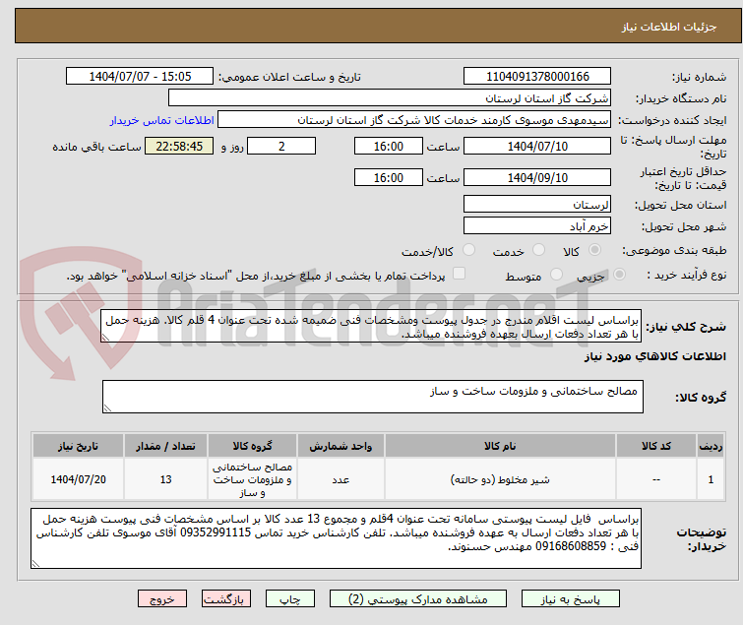Click the validity date 1404/09/10 field

pos(537,177)
